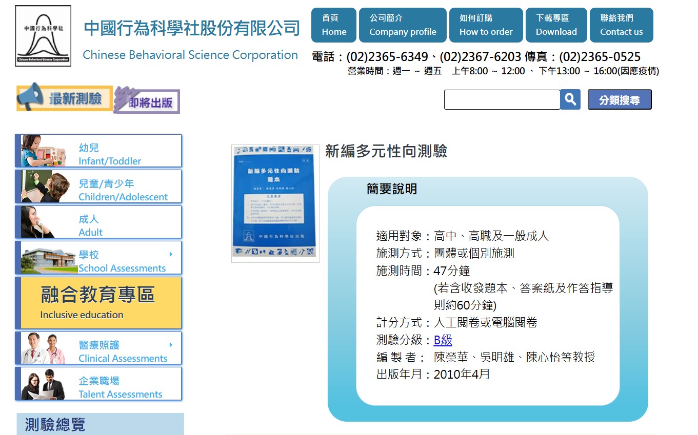Click the 中國行為科學社股份有限公司 company name
This screenshot has width=698, height=435.
pyautogui.click(x=192, y=28)
